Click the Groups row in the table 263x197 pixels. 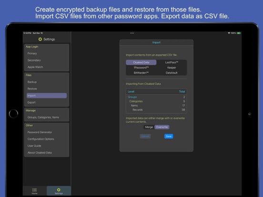(x=156, y=97)
